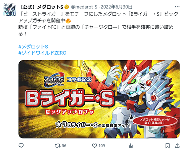Click the display name 【公式】メダロットS

pyautogui.click(x=41, y=7)
